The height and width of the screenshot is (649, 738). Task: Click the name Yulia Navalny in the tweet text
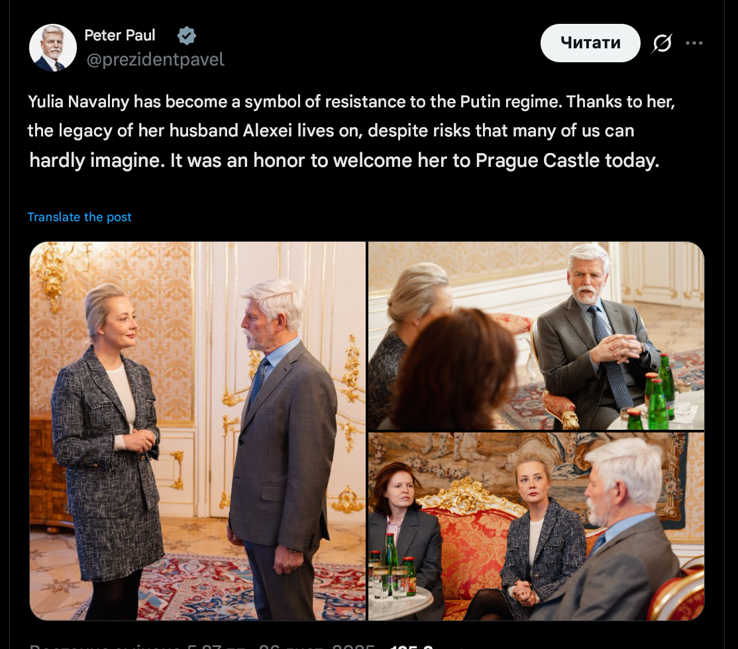78,103
